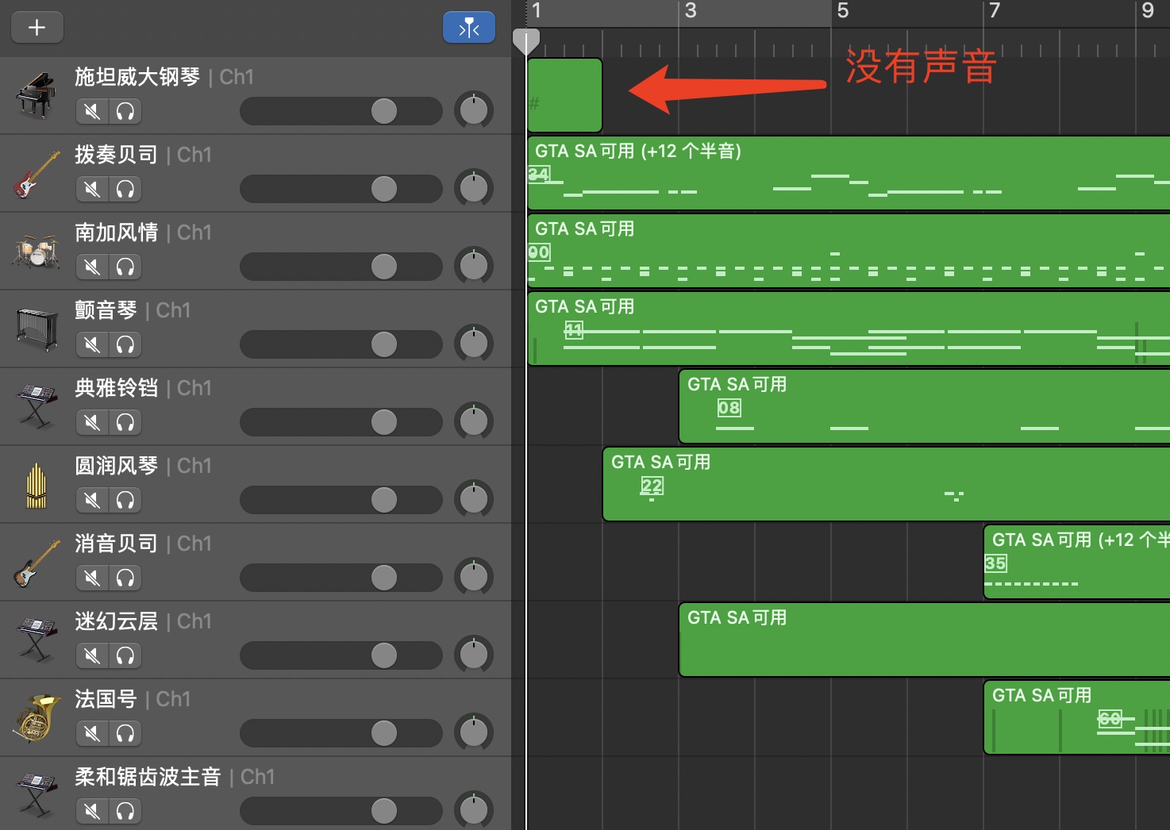Click the 法国号 volume slider

coord(341,733)
